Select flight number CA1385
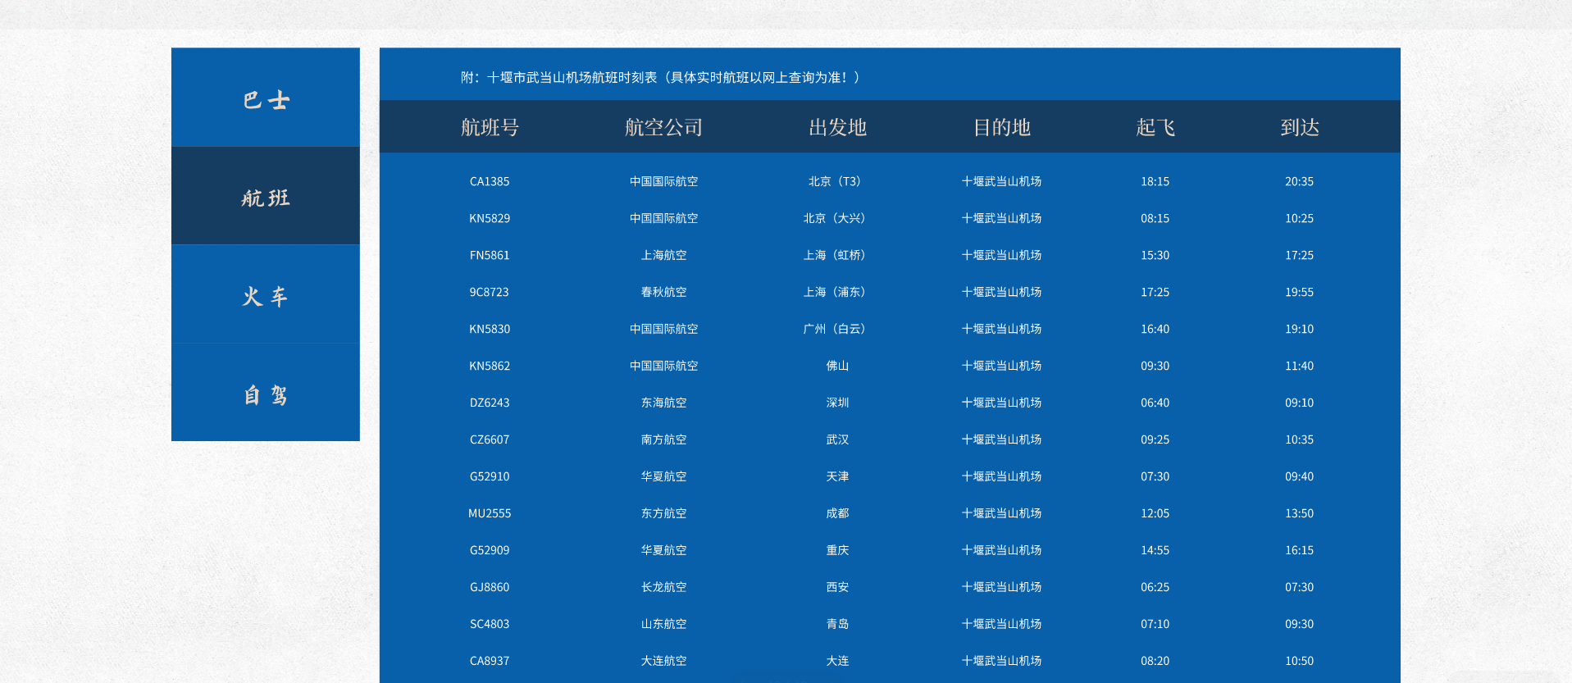Screen dimensions: 1572x683 tap(490, 181)
